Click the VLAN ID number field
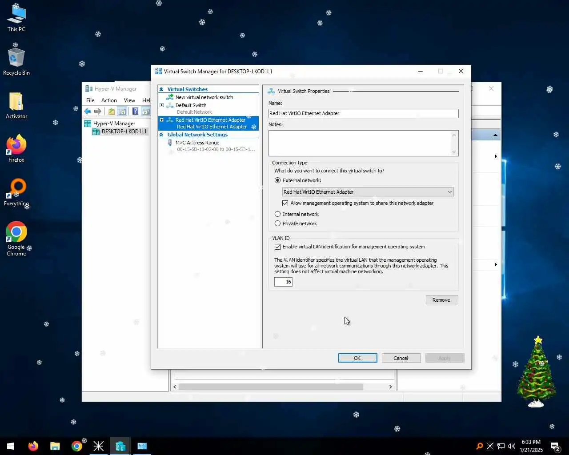 click(x=283, y=282)
